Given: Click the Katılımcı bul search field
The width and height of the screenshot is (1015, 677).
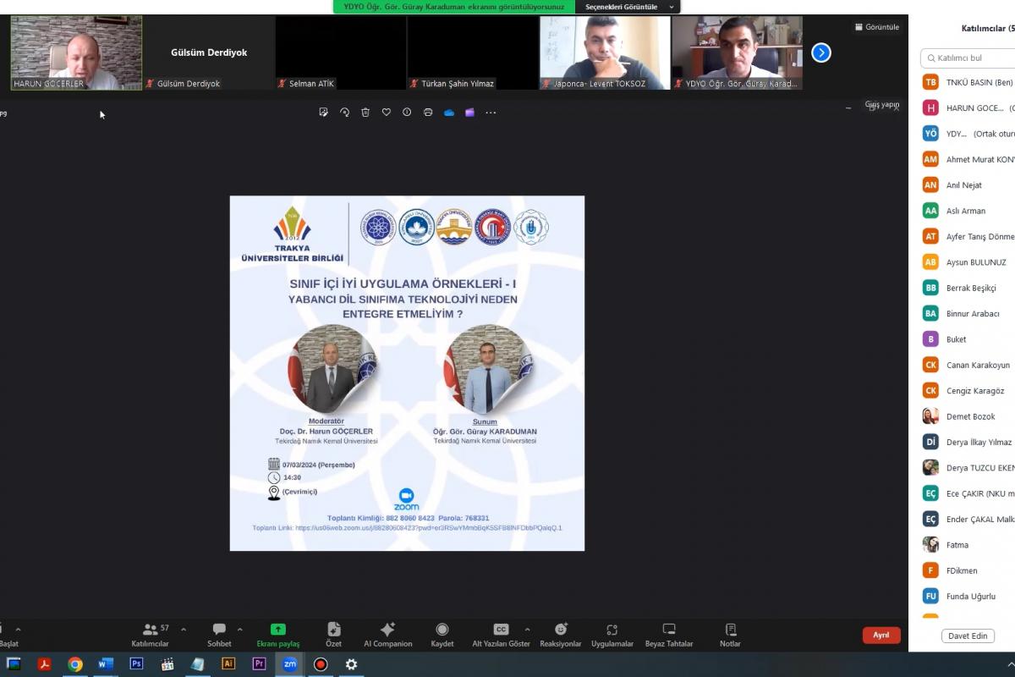Looking at the screenshot, I should coord(968,58).
